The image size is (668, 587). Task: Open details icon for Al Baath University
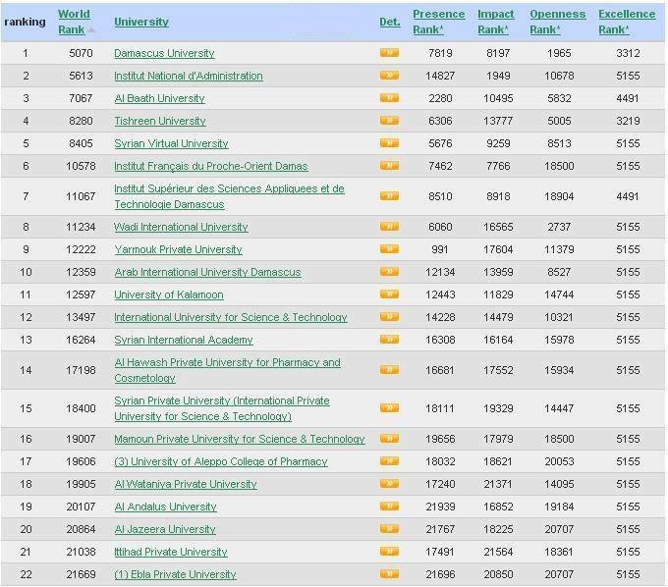[389, 98]
